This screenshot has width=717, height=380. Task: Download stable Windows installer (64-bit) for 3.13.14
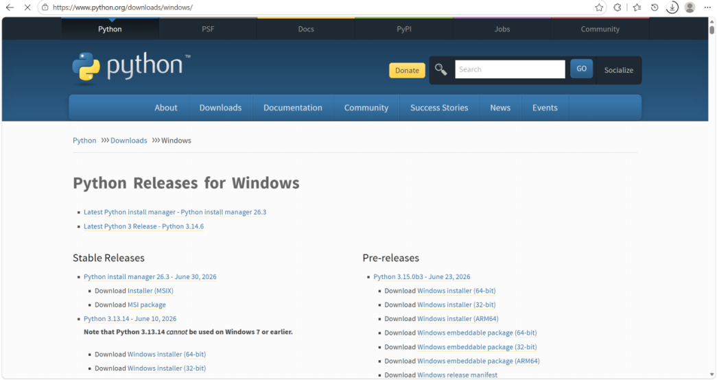pos(167,355)
